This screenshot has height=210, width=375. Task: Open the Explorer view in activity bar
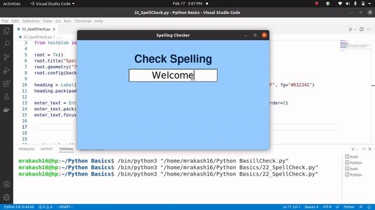[x=6, y=31]
